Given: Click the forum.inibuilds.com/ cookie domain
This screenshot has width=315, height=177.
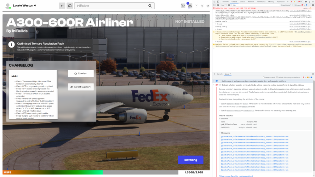Looking at the screenshot, I should coord(249,124).
